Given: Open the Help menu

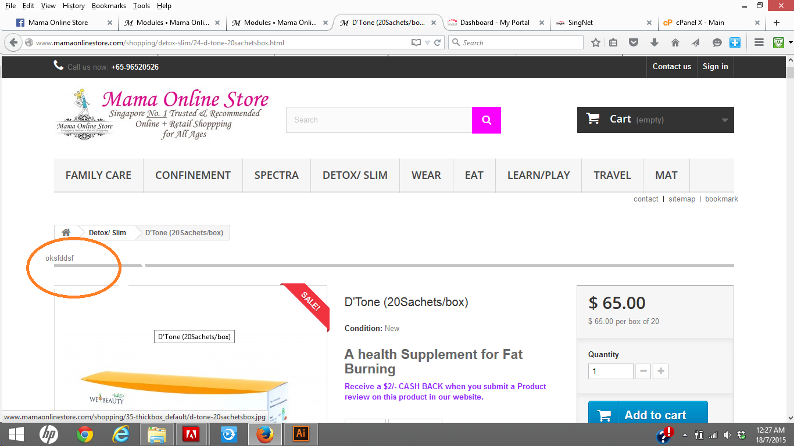Looking at the screenshot, I should [164, 6].
